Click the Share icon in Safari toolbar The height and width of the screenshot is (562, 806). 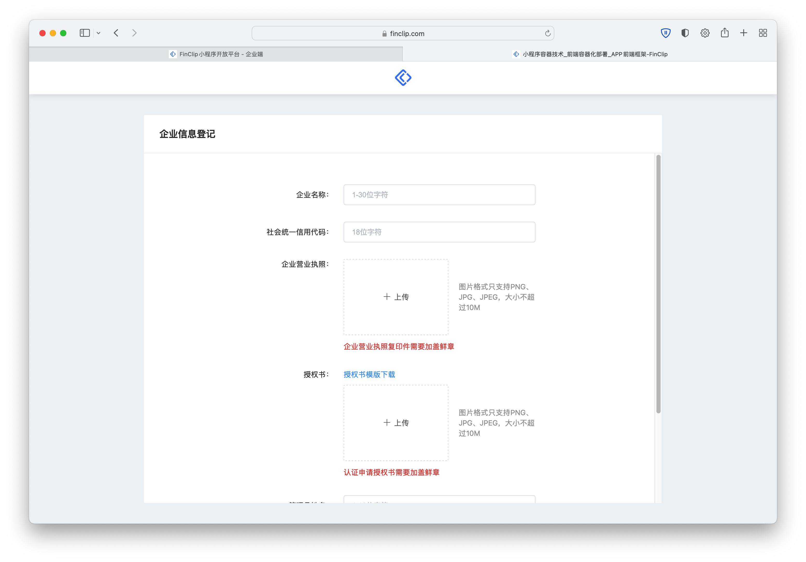[725, 33]
